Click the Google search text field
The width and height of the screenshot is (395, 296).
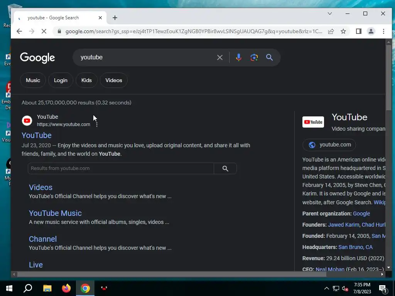pos(146,57)
